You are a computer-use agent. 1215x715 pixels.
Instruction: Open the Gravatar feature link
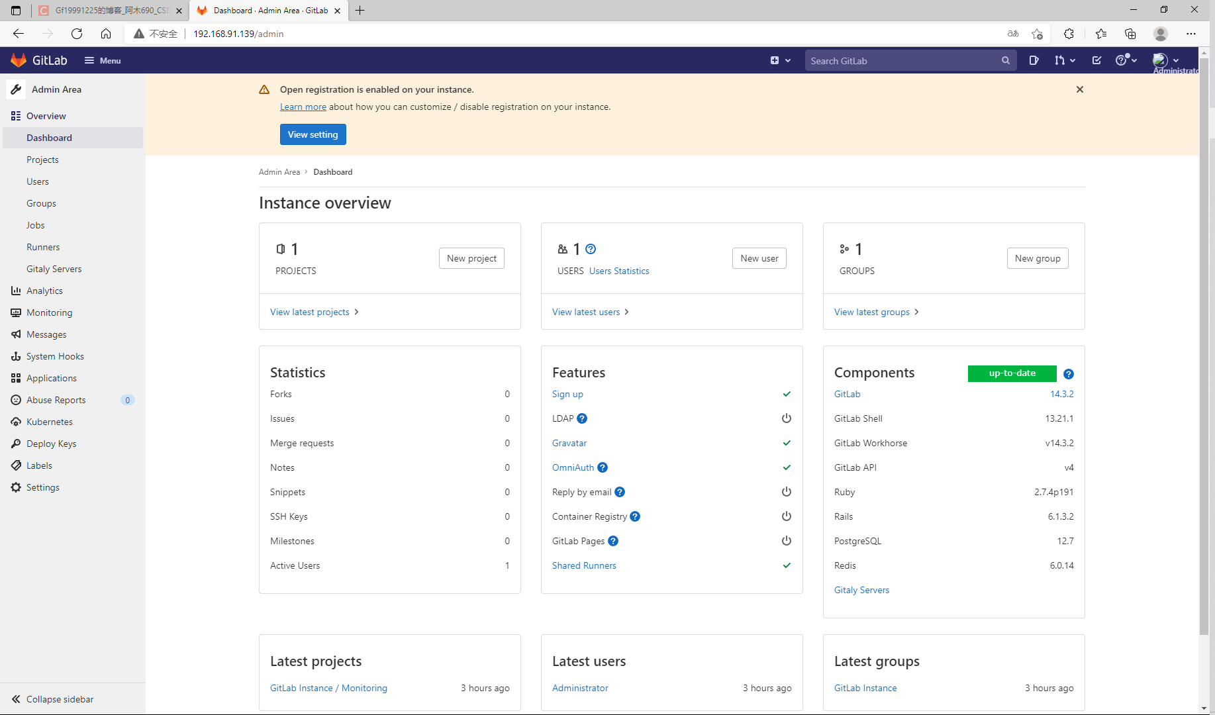tap(569, 443)
